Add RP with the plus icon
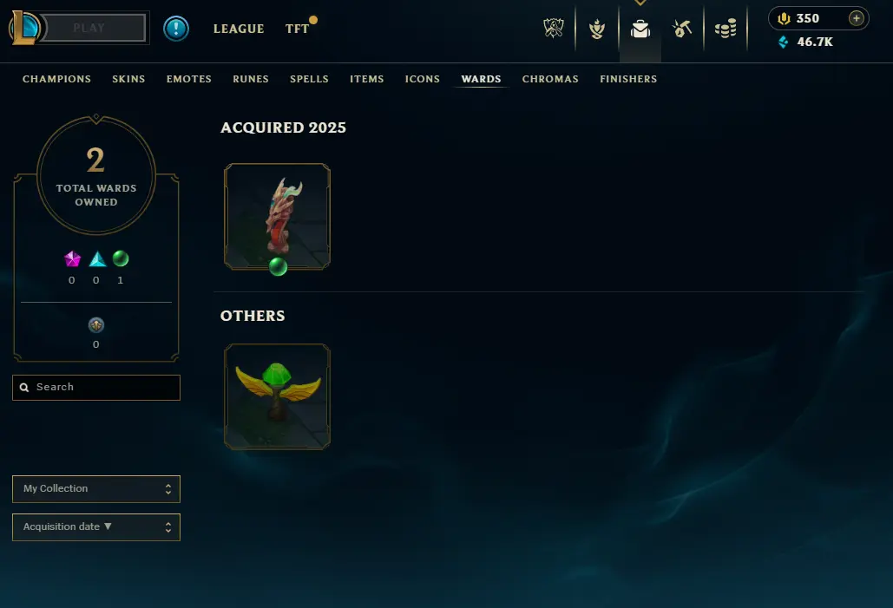 click(856, 18)
